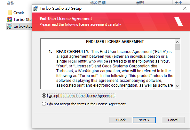Click inside the END USER LICENSE AGREEMENT text
Image resolution: width=190 pixels, height=130 pixels.
coord(115,42)
